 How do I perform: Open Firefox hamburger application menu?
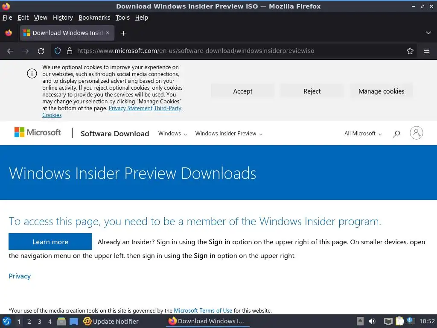tap(427, 51)
